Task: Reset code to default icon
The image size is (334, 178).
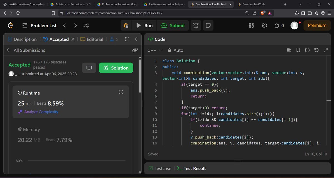Action: 316,50
